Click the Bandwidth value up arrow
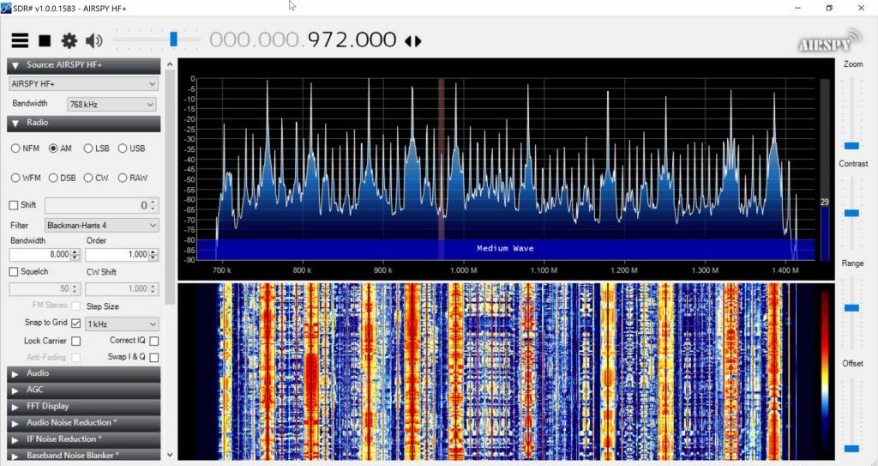 coord(75,251)
